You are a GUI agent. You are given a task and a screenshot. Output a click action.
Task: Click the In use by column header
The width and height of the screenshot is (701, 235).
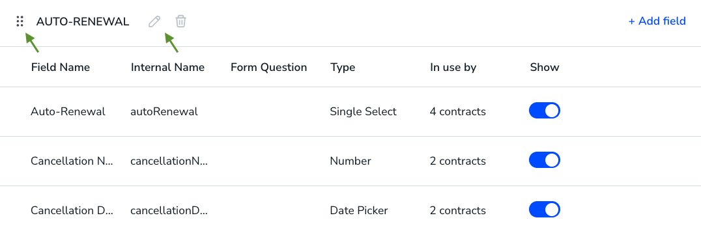coord(453,68)
